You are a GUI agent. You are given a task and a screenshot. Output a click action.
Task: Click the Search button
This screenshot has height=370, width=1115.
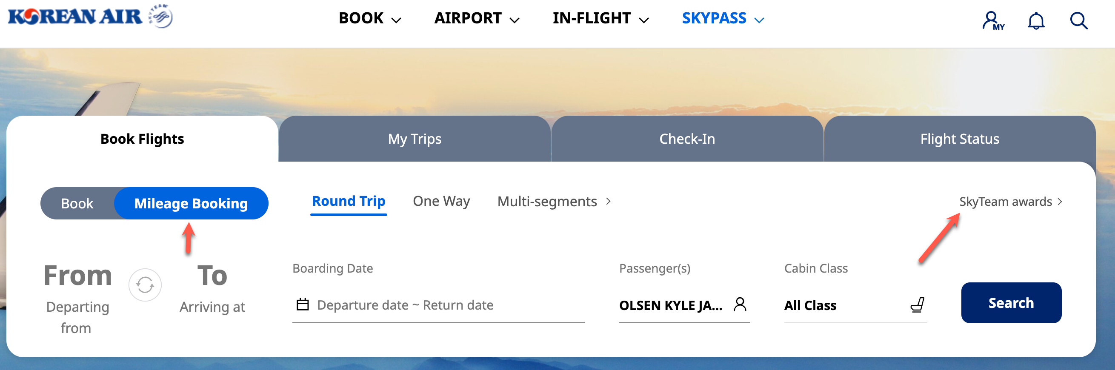click(x=1011, y=303)
